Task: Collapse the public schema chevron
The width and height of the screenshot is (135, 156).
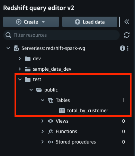Action: [x=31, y=90]
